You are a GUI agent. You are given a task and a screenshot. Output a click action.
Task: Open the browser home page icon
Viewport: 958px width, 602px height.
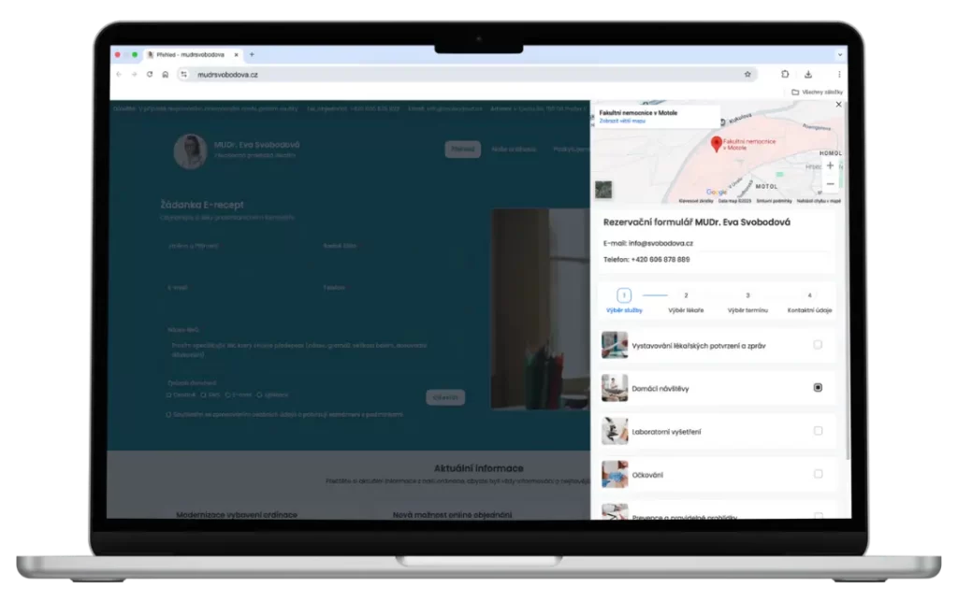[x=165, y=75]
